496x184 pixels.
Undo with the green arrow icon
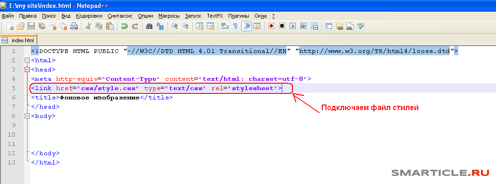124,26
